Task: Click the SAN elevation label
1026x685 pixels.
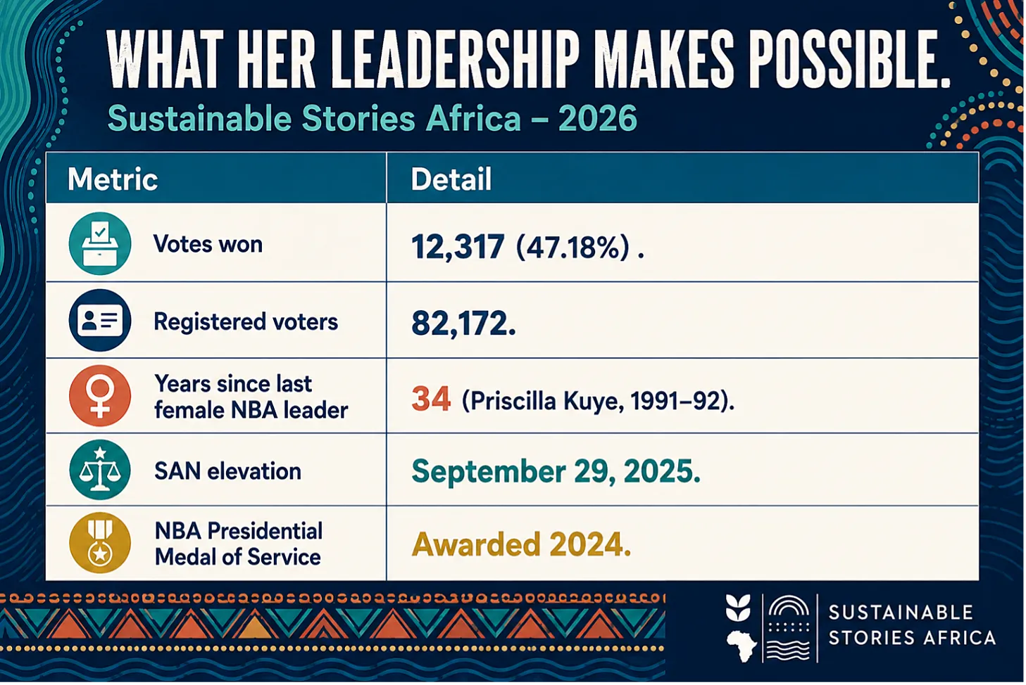Action: 227,470
